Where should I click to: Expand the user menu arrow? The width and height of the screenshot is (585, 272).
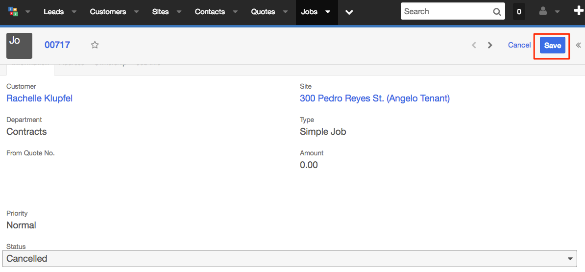(558, 12)
